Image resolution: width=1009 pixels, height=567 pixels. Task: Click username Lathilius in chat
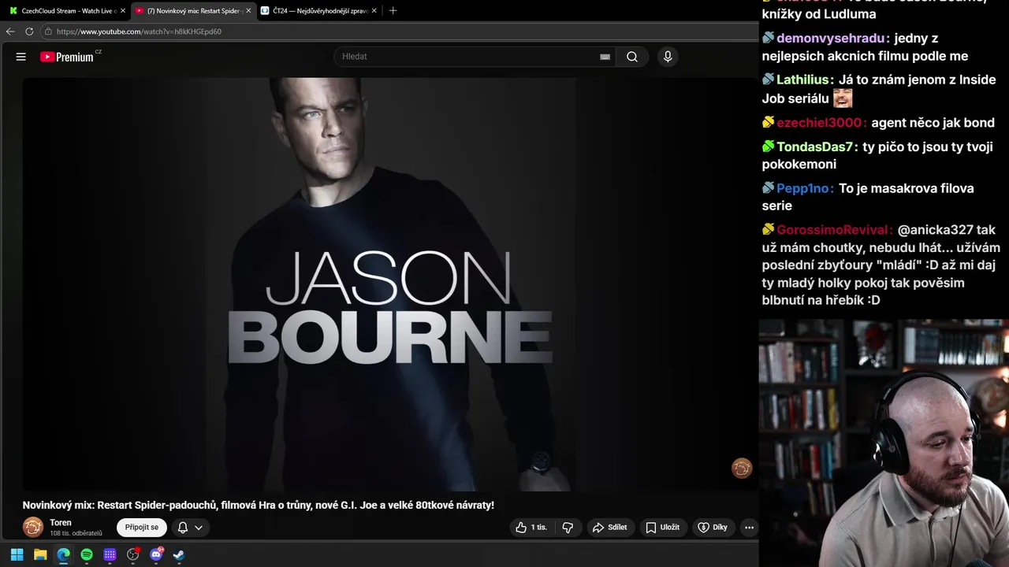click(x=805, y=80)
